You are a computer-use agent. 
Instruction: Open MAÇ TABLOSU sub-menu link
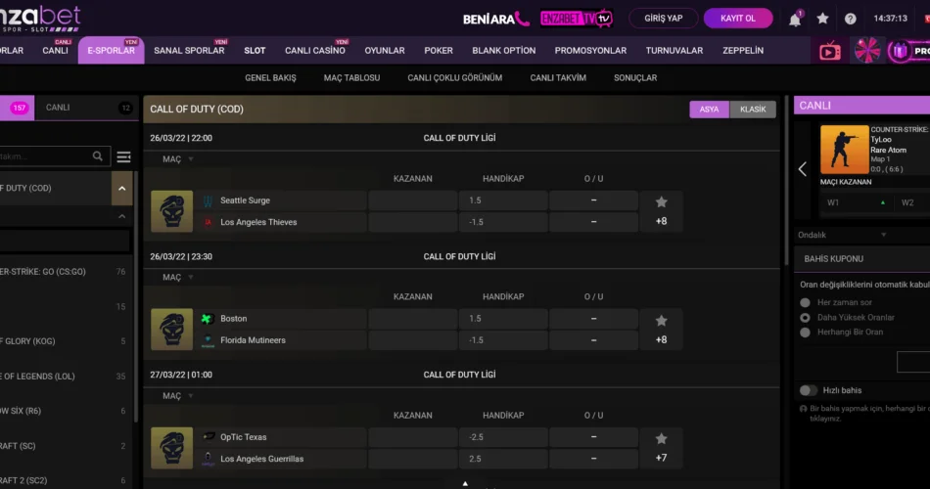pos(351,77)
